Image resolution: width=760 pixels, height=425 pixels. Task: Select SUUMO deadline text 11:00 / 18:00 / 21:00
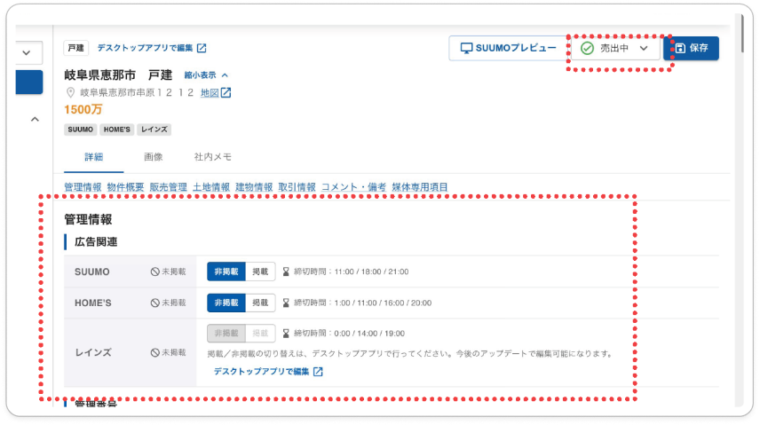tap(371, 272)
